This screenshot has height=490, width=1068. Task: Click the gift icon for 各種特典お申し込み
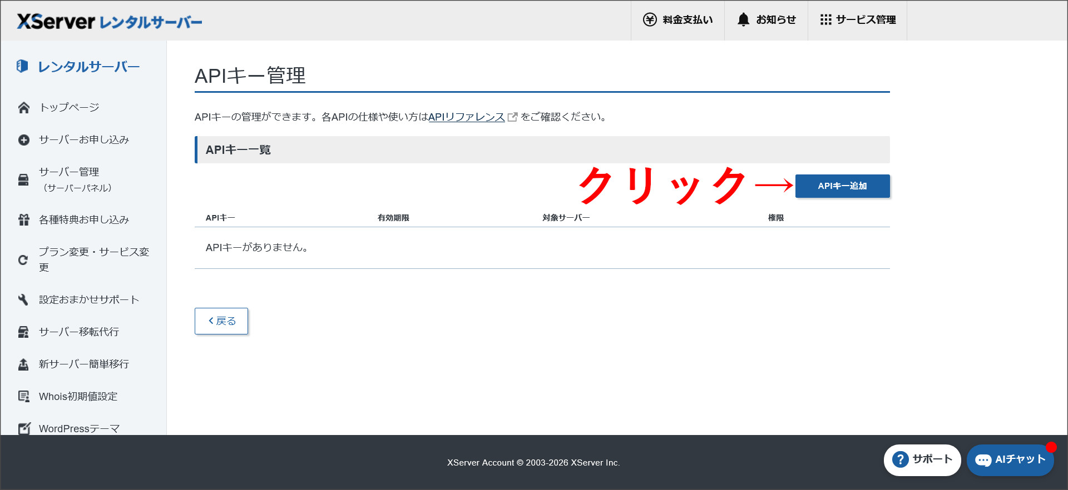pyautogui.click(x=23, y=220)
